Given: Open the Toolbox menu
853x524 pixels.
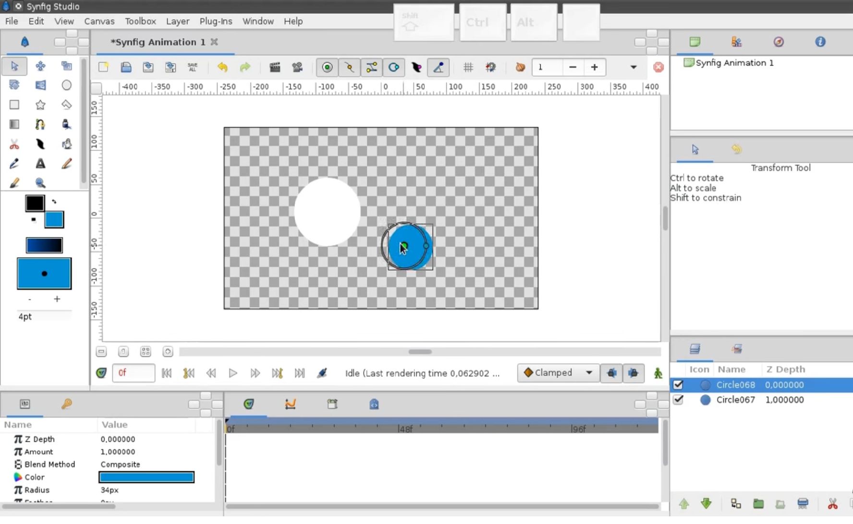Looking at the screenshot, I should click(x=140, y=21).
